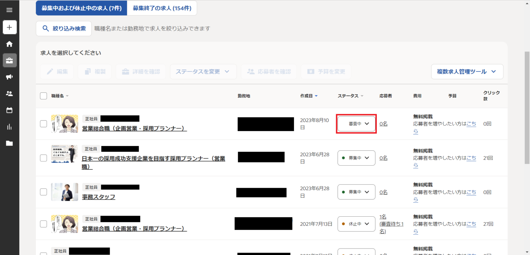Open the hamburger menu in sidebar
The image size is (530, 255).
coord(9,10)
